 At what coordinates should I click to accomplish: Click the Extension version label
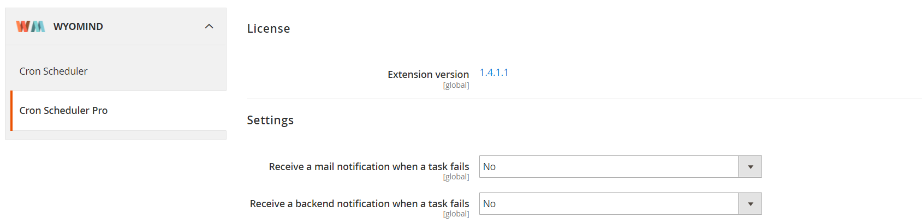429,75
